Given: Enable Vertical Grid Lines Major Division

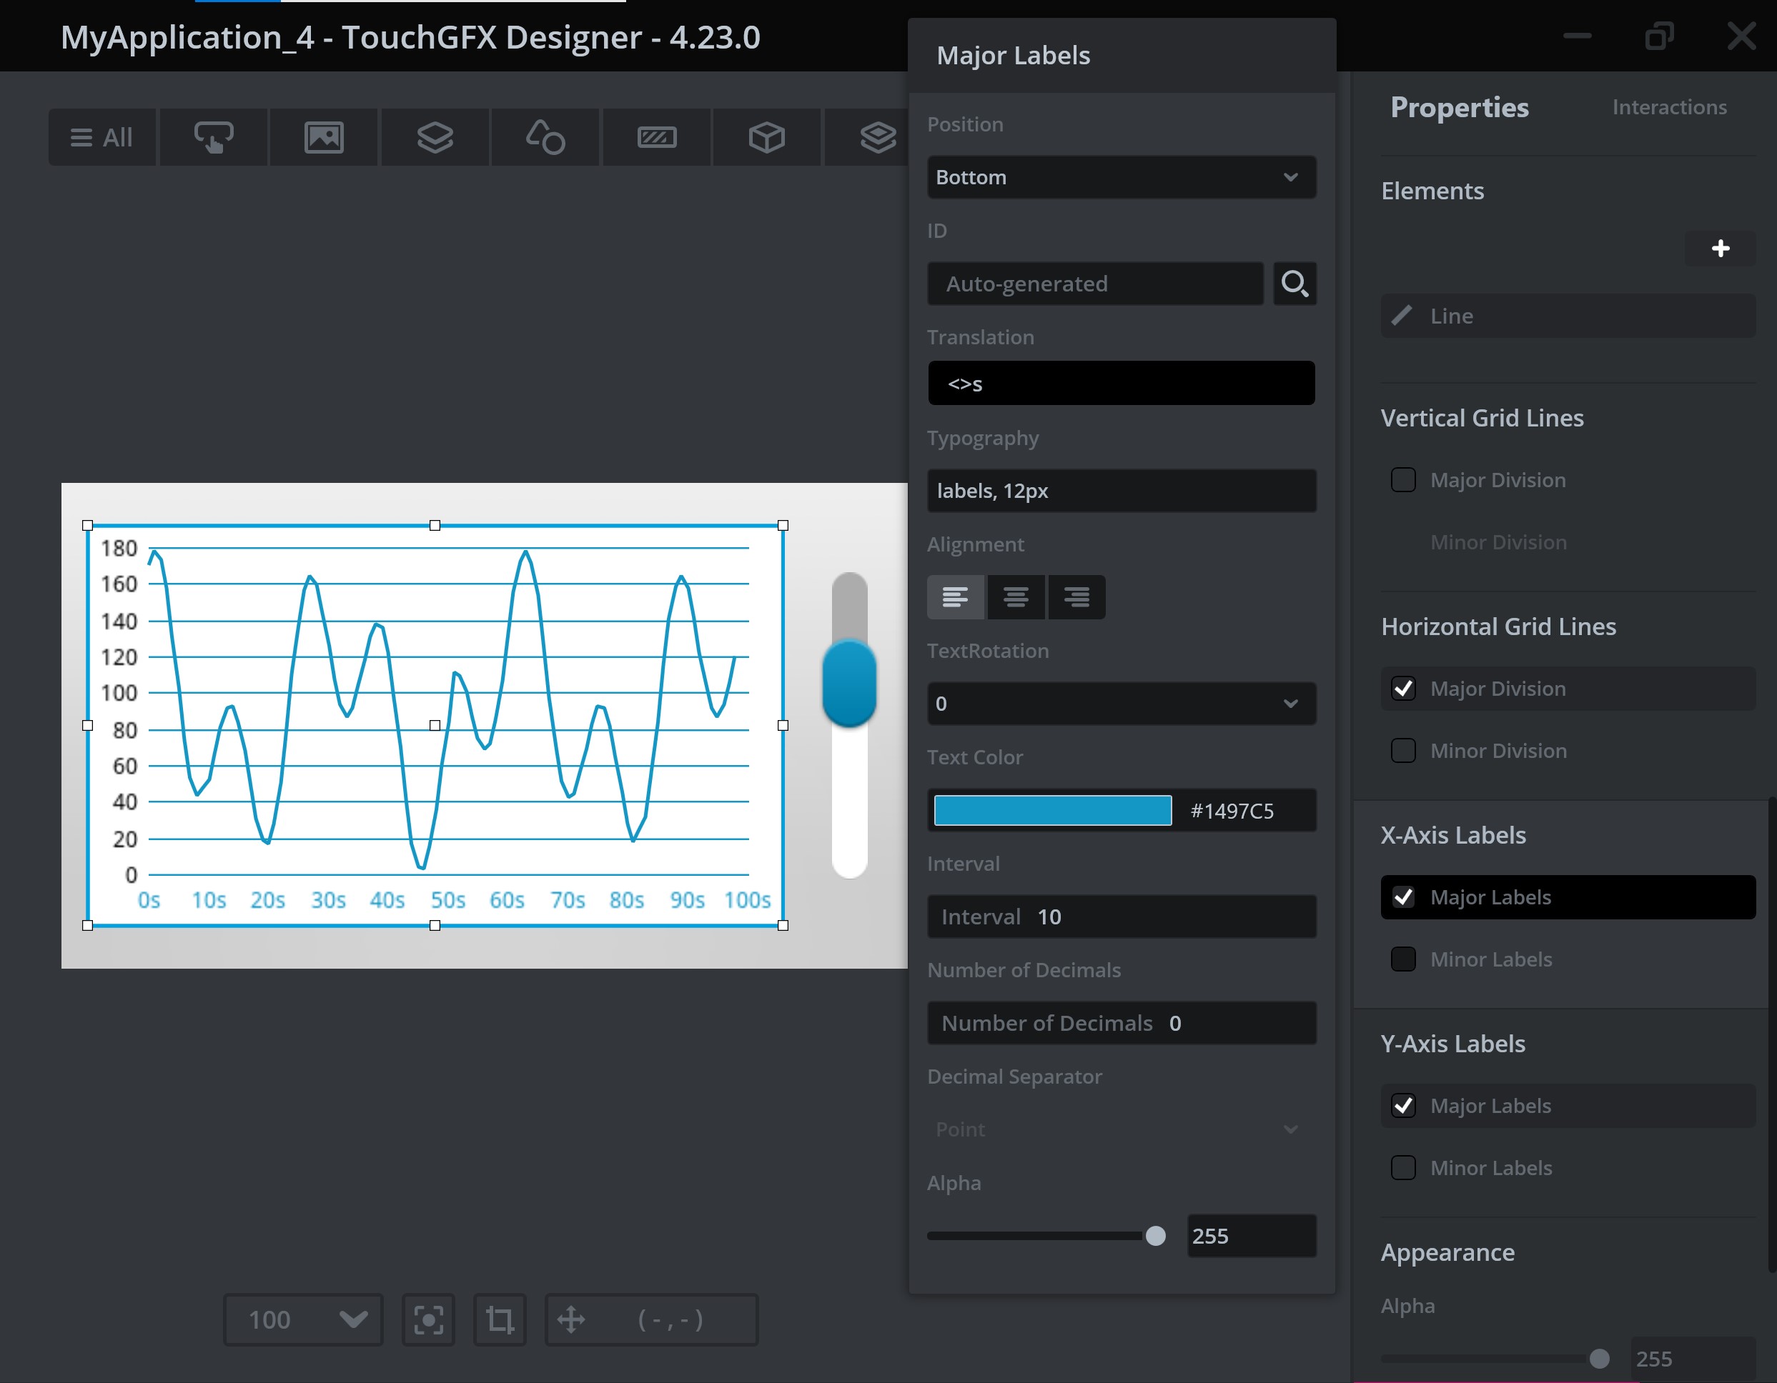Looking at the screenshot, I should [1402, 480].
